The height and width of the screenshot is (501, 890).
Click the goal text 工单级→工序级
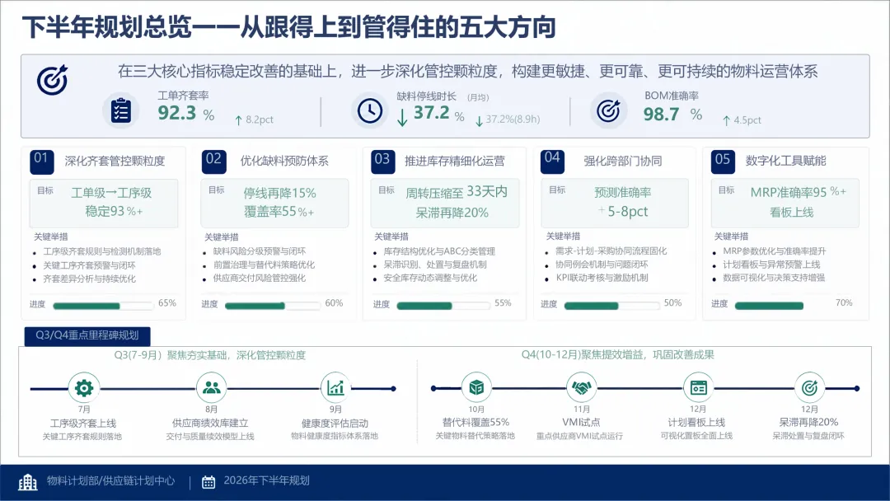[111, 193]
